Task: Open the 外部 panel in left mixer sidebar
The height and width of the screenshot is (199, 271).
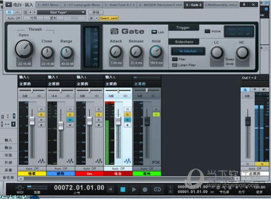Action: pyautogui.click(x=8, y=163)
